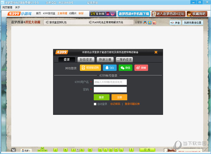Click the orange 注册 button

(x=119, y=97)
